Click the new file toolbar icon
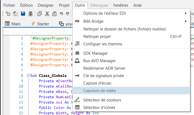The height and width of the screenshot is (115, 194). [8, 14]
